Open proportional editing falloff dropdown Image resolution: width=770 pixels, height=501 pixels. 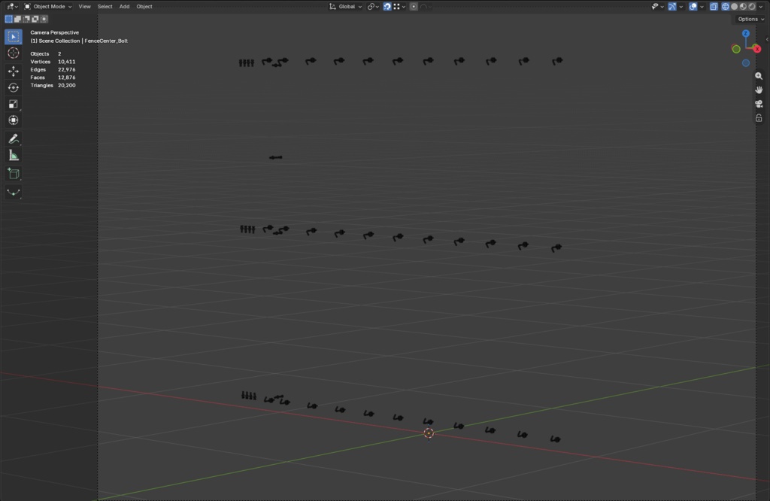coord(426,6)
